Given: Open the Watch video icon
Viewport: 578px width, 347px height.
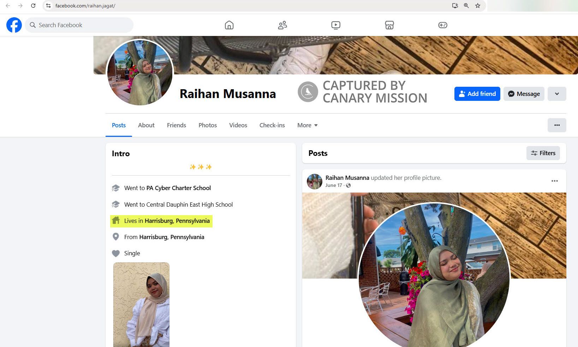Looking at the screenshot, I should tap(336, 25).
